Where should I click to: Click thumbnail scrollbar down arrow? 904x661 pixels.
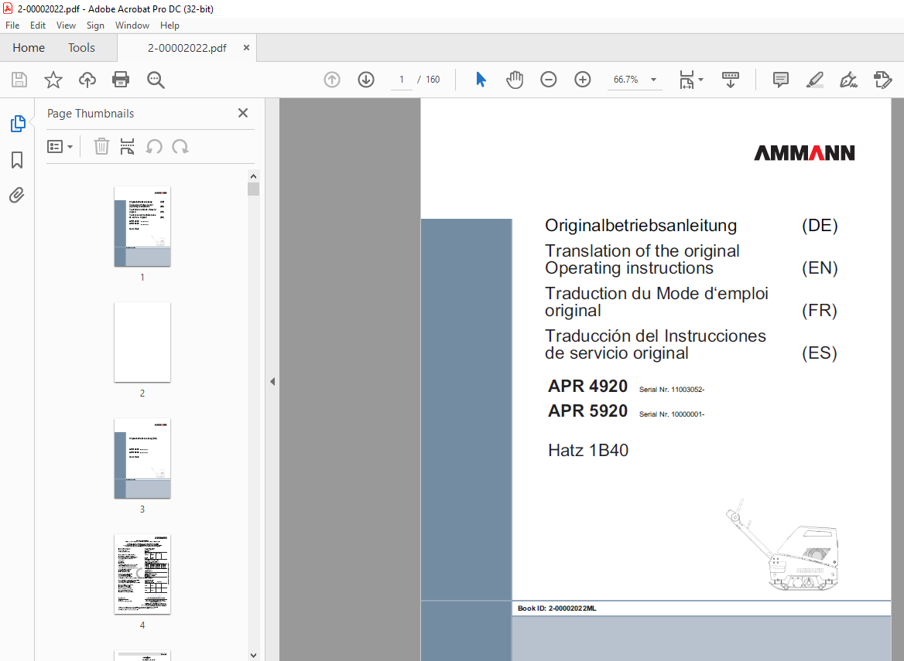pos(253,656)
